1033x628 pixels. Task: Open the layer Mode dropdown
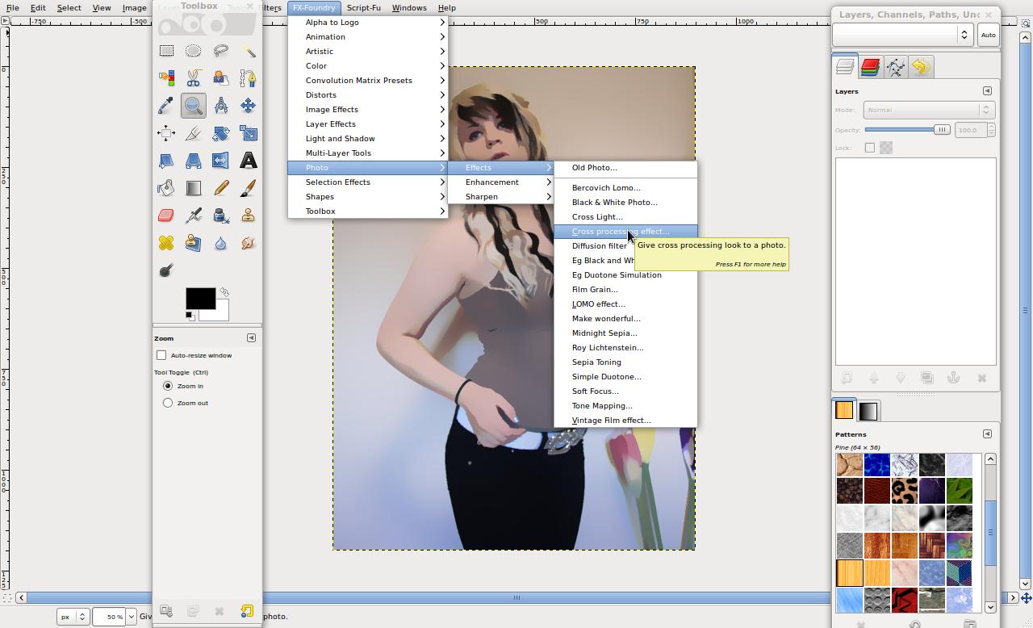coord(928,109)
